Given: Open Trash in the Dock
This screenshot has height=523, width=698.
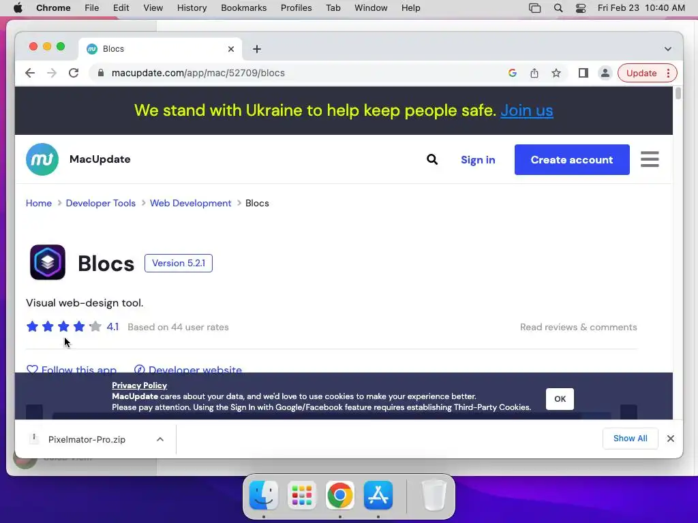Looking at the screenshot, I should [434, 495].
